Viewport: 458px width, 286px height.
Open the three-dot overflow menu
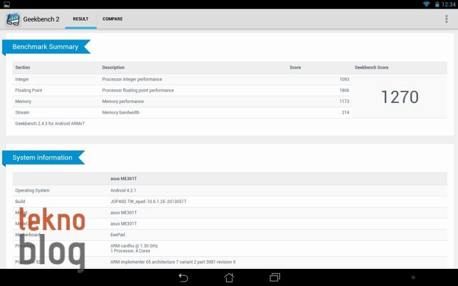click(x=446, y=19)
